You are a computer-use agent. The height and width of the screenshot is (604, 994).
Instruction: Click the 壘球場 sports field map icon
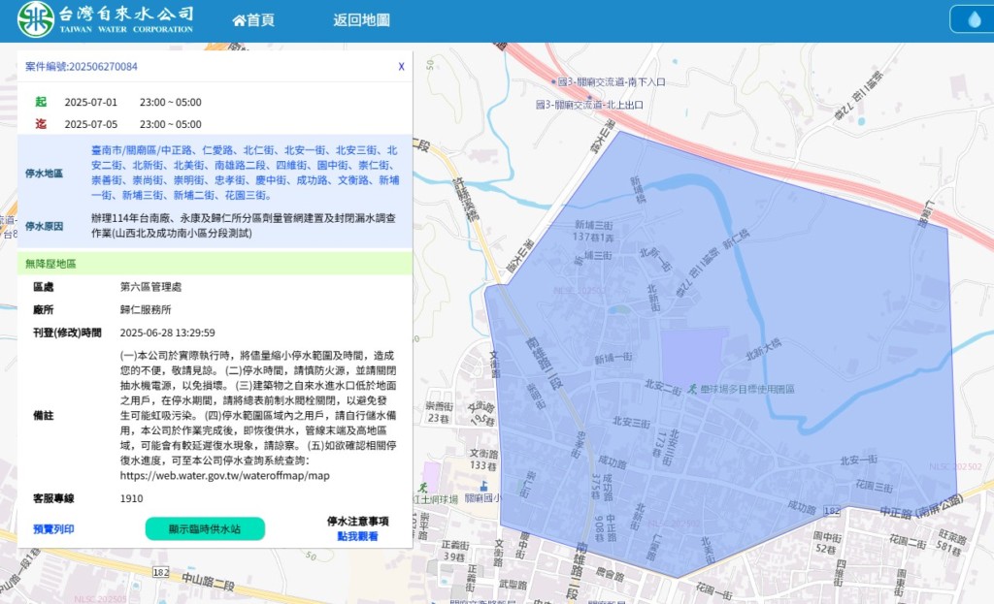(692, 389)
